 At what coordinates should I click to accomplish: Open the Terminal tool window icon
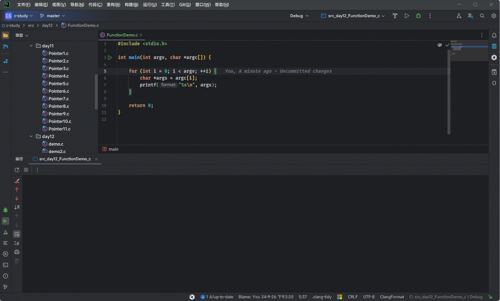pos(5,265)
